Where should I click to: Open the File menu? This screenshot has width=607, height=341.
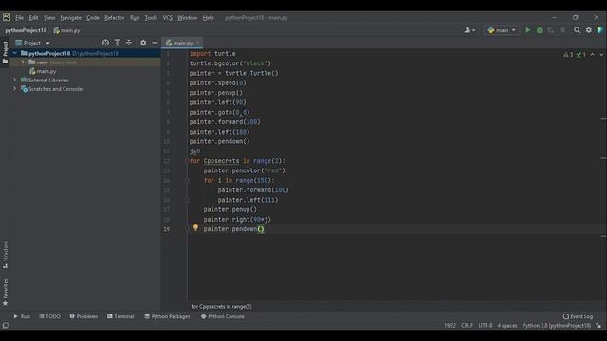[x=19, y=18]
